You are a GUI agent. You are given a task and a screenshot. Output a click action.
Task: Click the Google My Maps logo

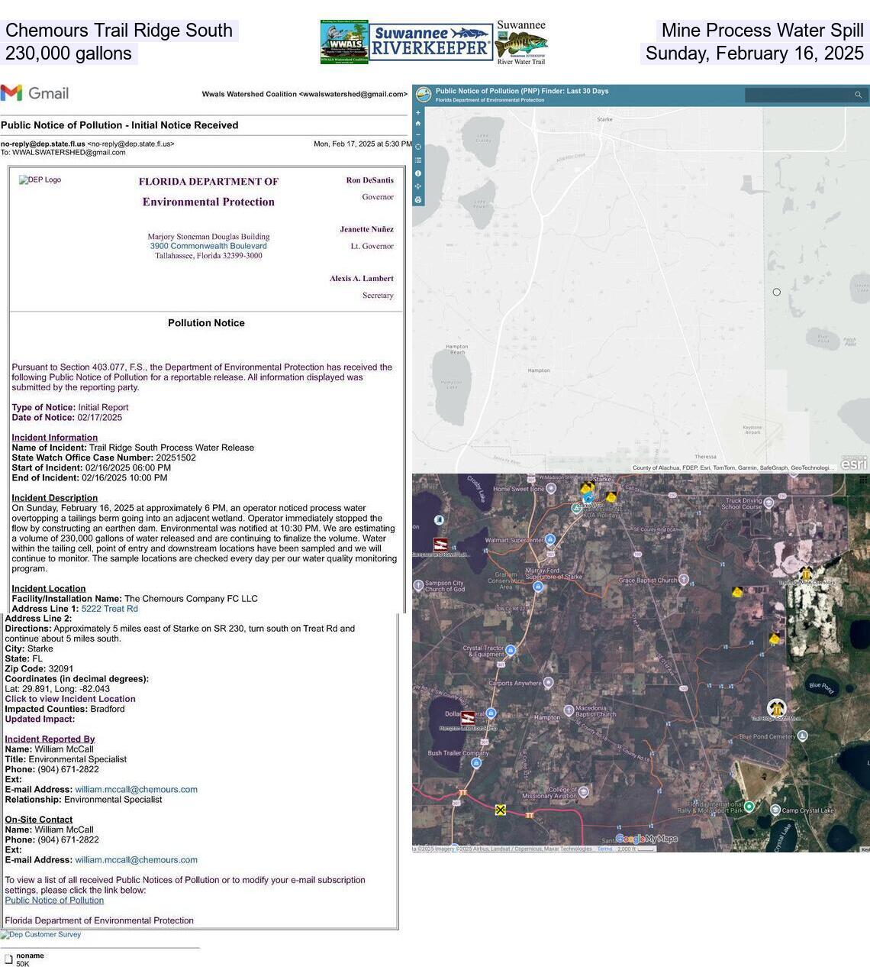tap(646, 839)
